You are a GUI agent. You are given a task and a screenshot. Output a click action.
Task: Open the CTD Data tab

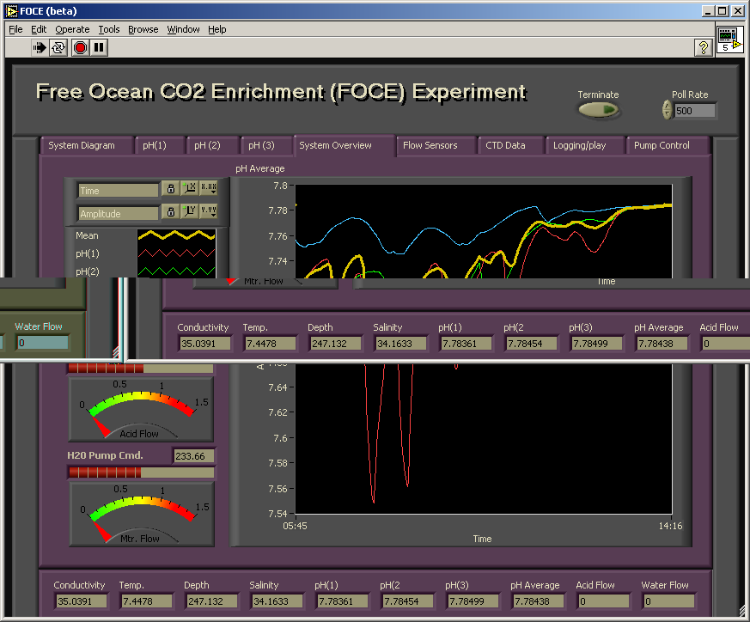(511, 145)
